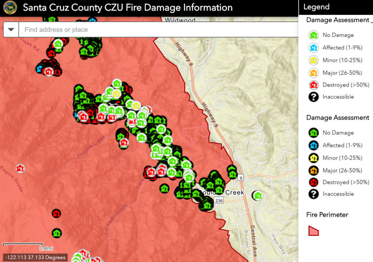Click the black-ringed Destroyed (>50%) legend icon
Screen dimensions: 373x262
(x=314, y=182)
